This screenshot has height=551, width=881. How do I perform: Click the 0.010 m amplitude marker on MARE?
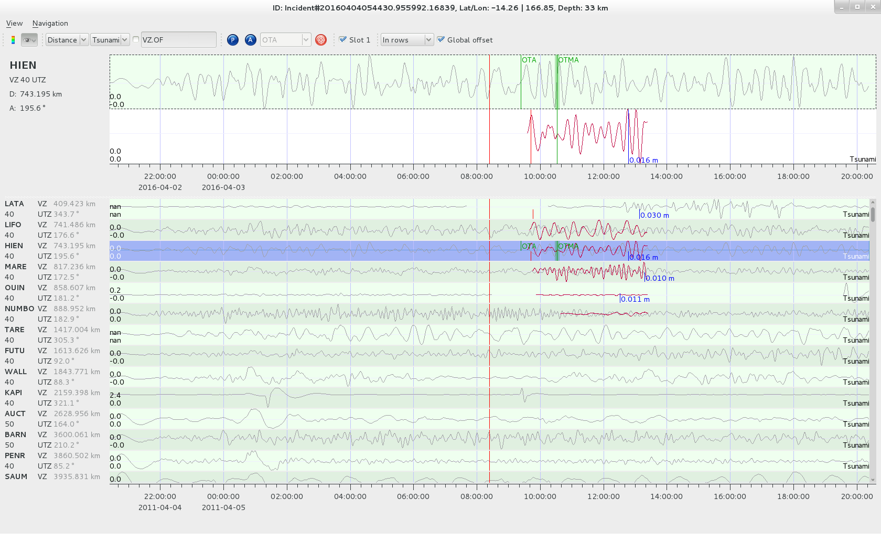[x=660, y=278]
